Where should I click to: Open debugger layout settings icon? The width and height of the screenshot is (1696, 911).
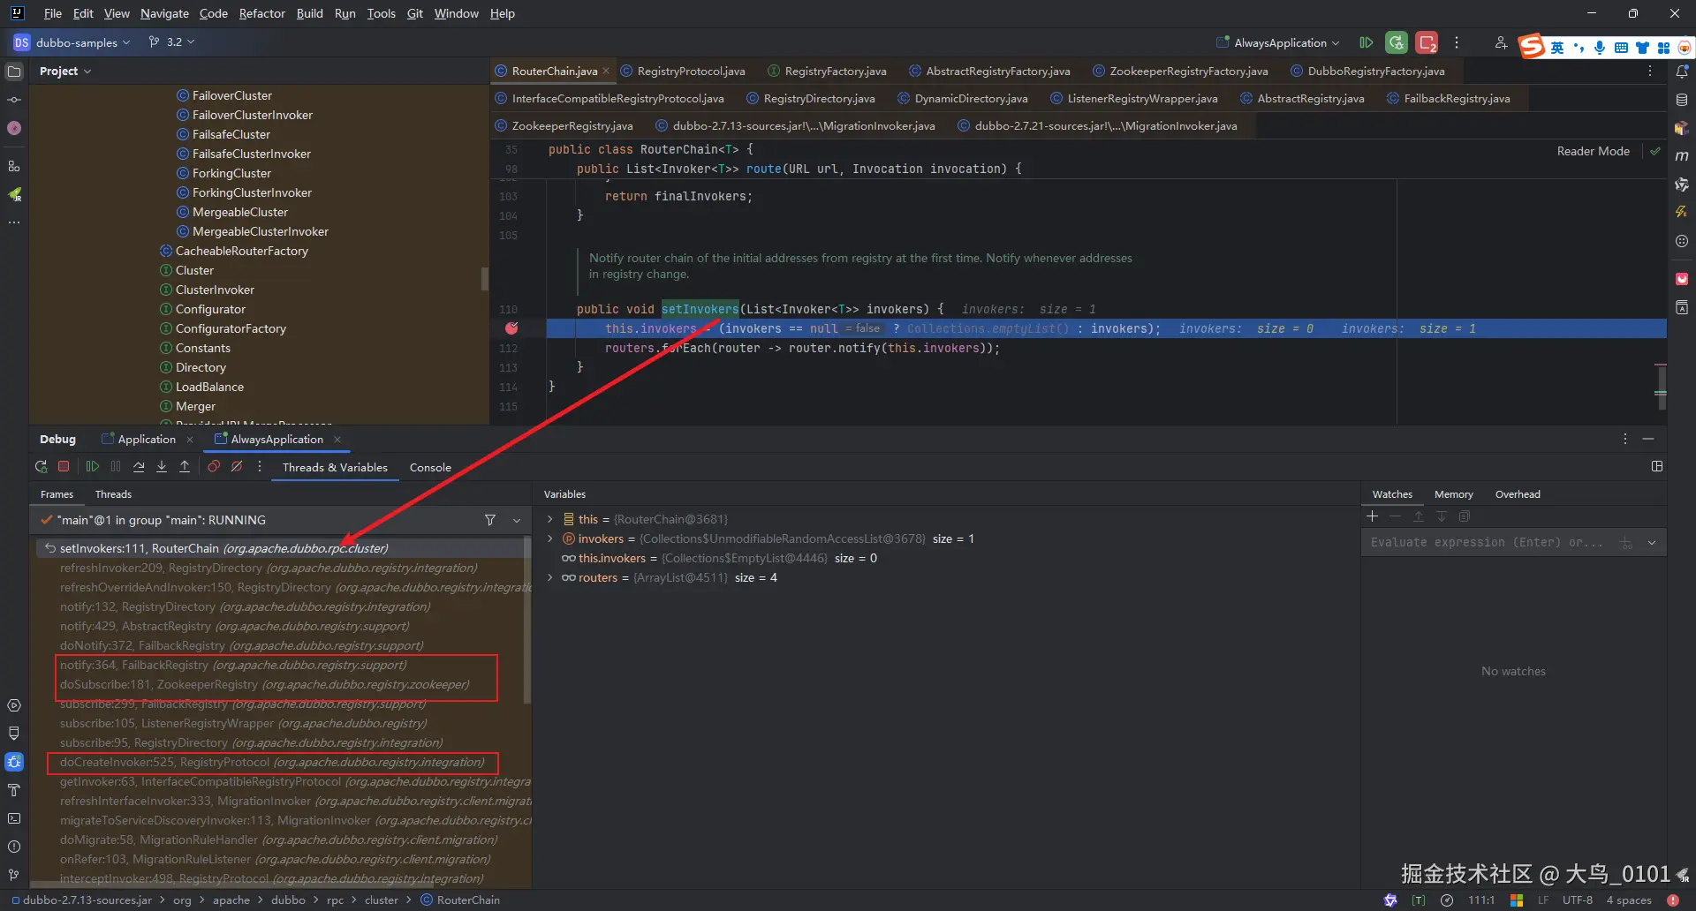[x=1657, y=466]
